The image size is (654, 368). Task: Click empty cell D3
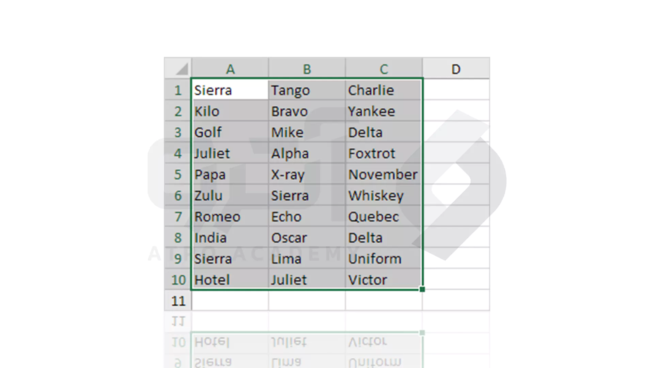(456, 132)
